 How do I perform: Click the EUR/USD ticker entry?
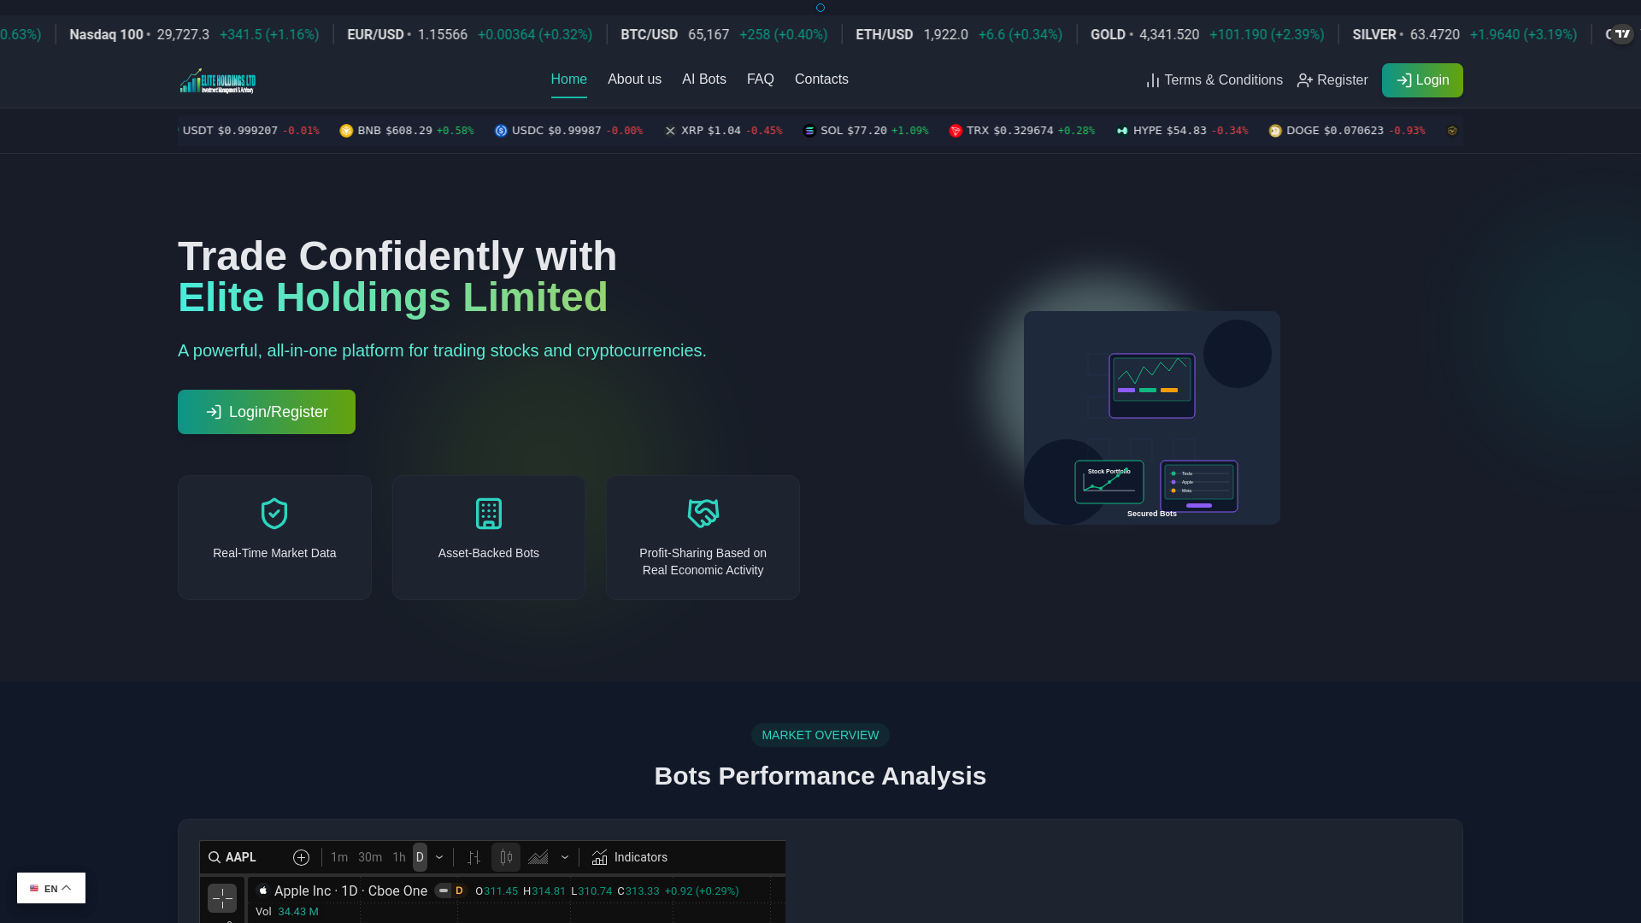coord(469,34)
